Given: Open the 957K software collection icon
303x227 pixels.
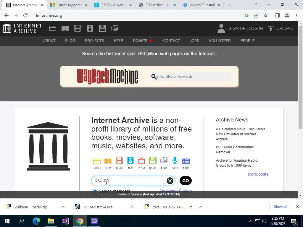Looking at the screenshot, I should (152, 160).
